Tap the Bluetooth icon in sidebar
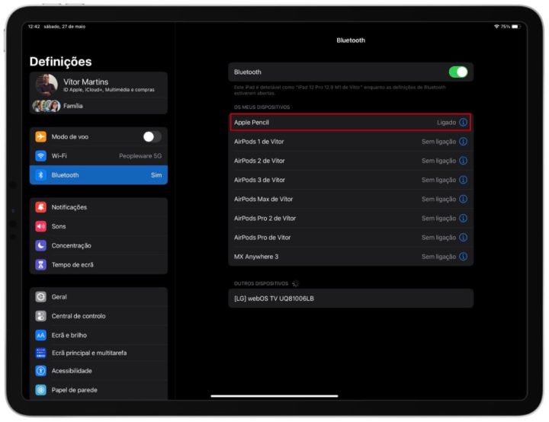This screenshot has width=549, height=422. pyautogui.click(x=40, y=175)
